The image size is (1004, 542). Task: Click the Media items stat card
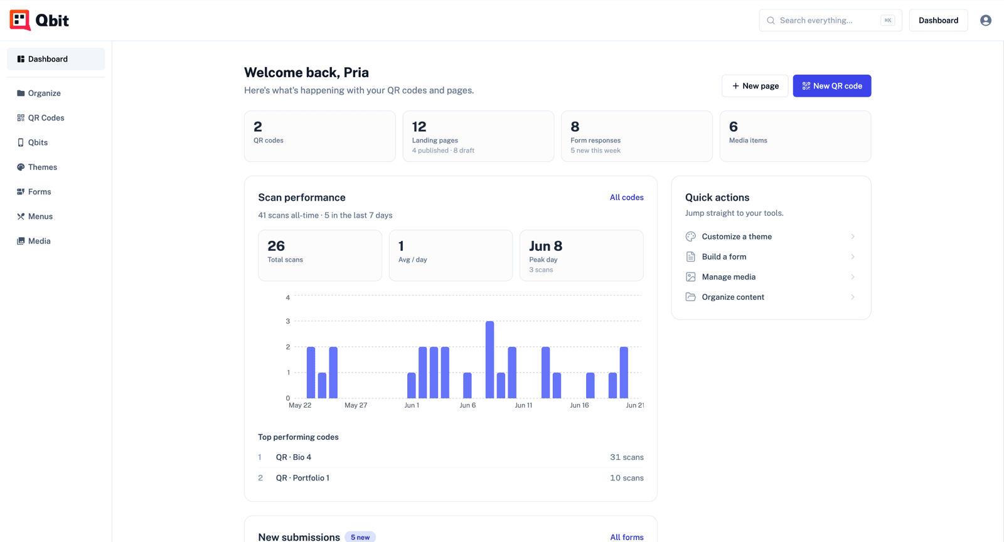795,136
